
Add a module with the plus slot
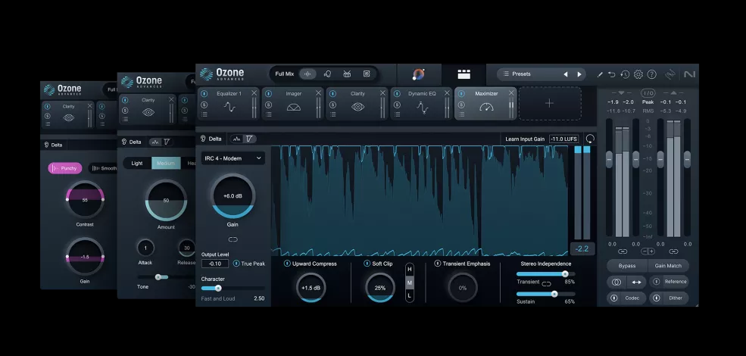click(x=550, y=103)
